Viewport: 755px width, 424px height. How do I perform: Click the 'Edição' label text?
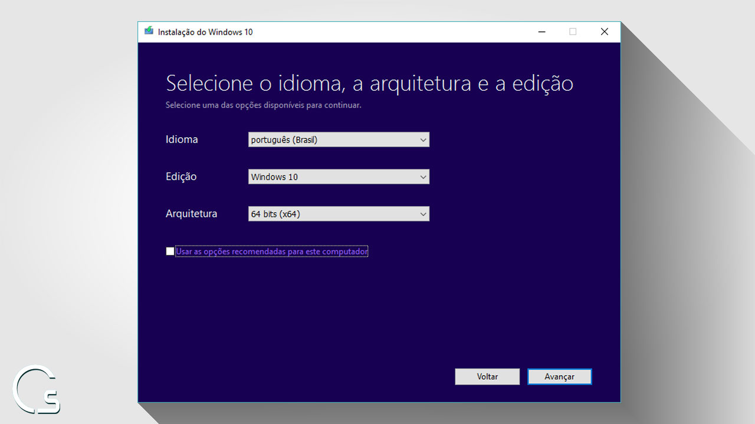pyautogui.click(x=181, y=177)
